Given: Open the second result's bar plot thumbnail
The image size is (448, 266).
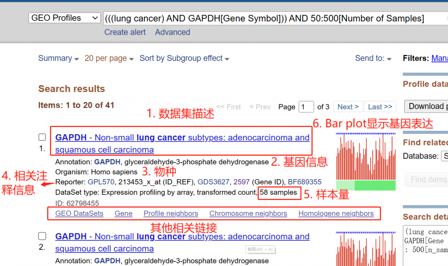Looking at the screenshot, I should click(366, 249).
